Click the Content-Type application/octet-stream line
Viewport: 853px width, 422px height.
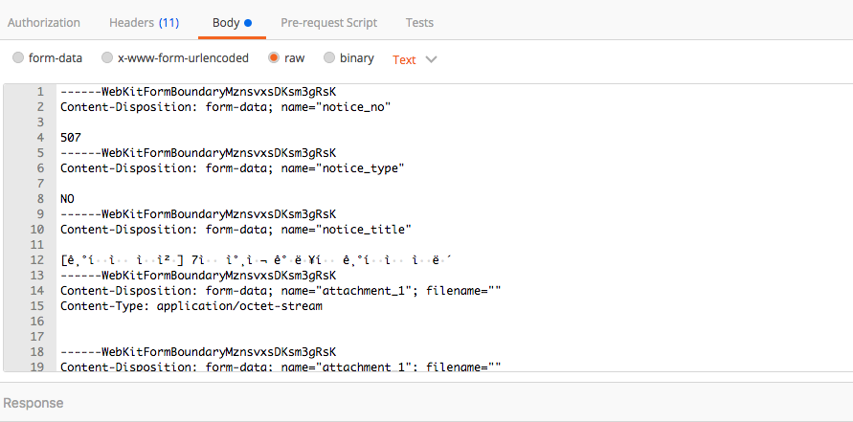coord(191,306)
